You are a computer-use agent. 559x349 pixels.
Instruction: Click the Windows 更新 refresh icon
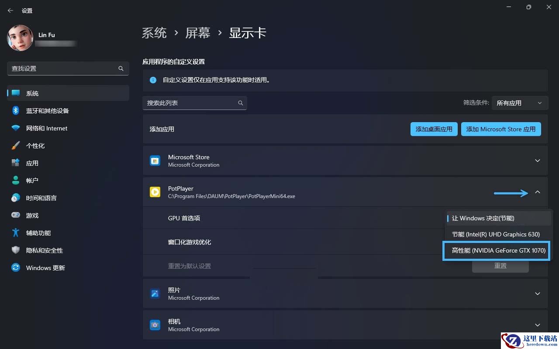(x=16, y=268)
